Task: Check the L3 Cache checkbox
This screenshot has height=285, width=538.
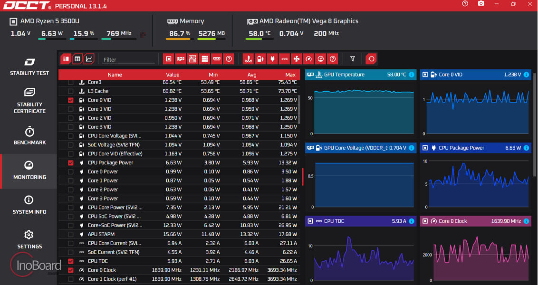Action: [71, 91]
